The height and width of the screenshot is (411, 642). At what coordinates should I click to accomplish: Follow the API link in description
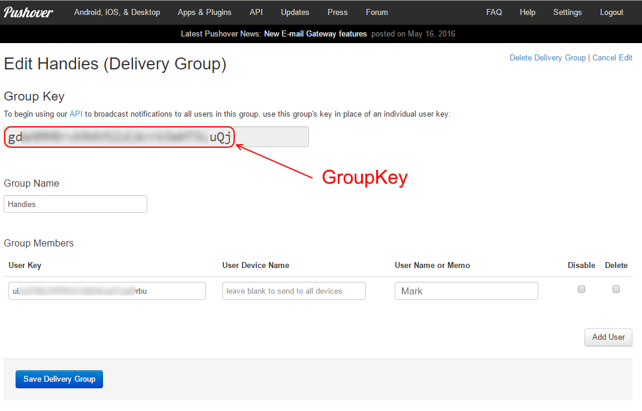pyautogui.click(x=75, y=114)
